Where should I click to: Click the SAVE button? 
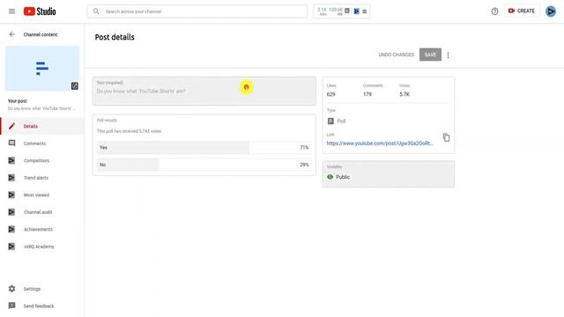(430, 55)
